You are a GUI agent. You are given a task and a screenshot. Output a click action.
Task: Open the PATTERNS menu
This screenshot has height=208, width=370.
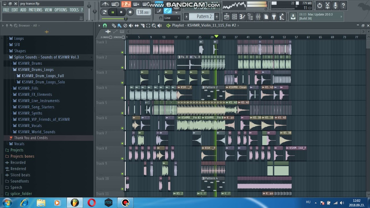36,10
